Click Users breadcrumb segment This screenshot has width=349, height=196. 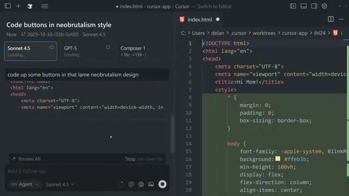(198, 33)
